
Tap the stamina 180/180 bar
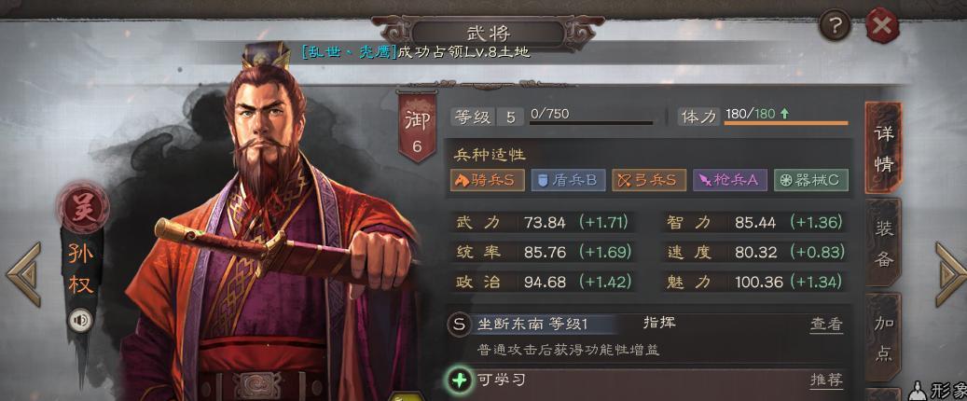click(x=786, y=123)
